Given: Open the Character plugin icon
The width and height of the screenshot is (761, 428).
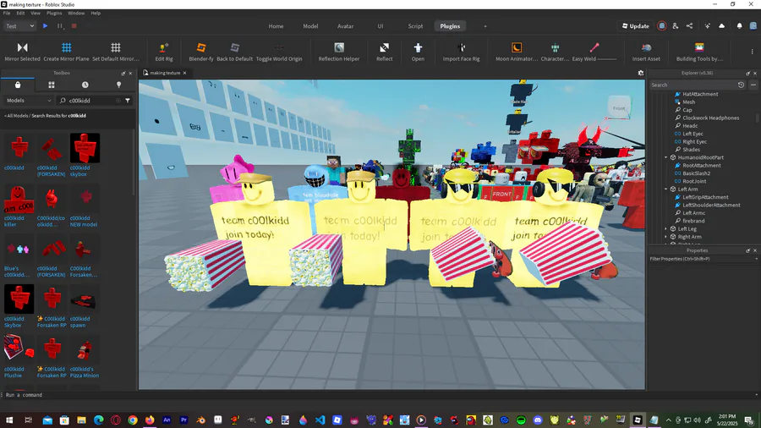Looking at the screenshot, I should tap(555, 47).
